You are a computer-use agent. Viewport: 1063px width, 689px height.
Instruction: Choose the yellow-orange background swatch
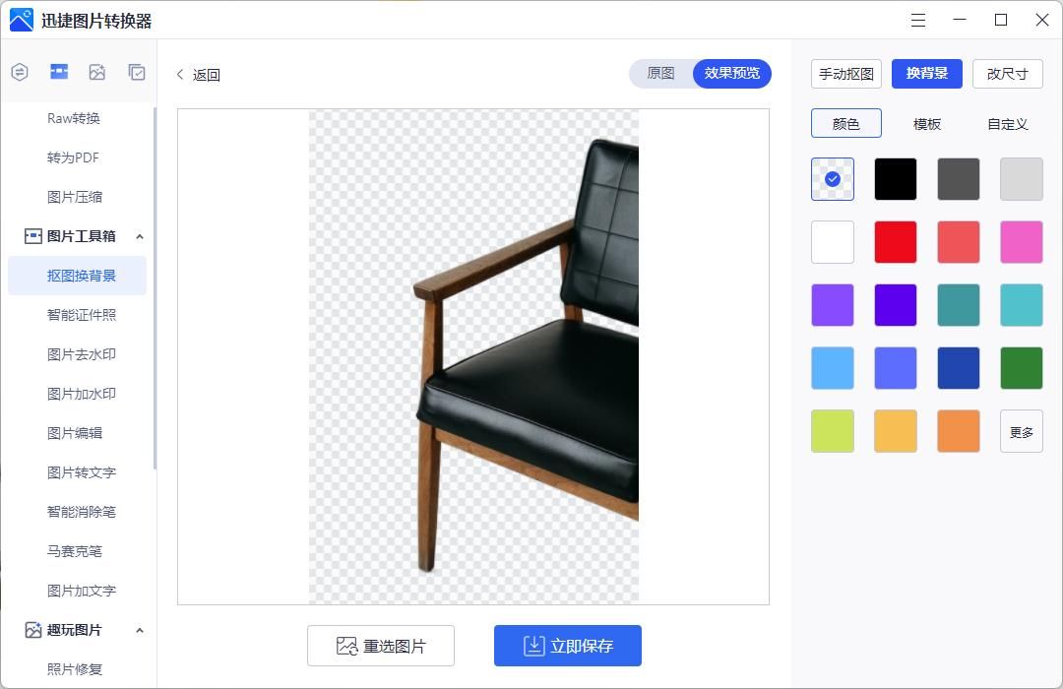(x=896, y=431)
